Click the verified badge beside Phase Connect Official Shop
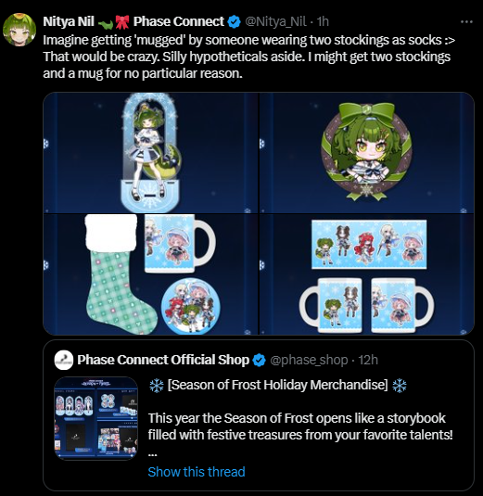 [259, 360]
